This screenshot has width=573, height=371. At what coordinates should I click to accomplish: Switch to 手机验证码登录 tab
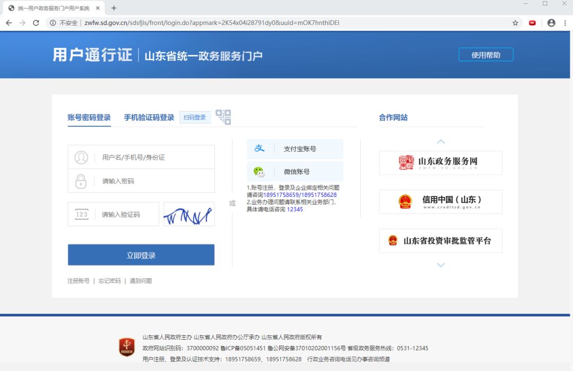pyautogui.click(x=149, y=118)
